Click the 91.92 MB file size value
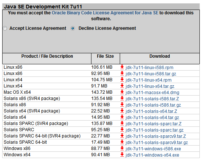 (101, 105)
